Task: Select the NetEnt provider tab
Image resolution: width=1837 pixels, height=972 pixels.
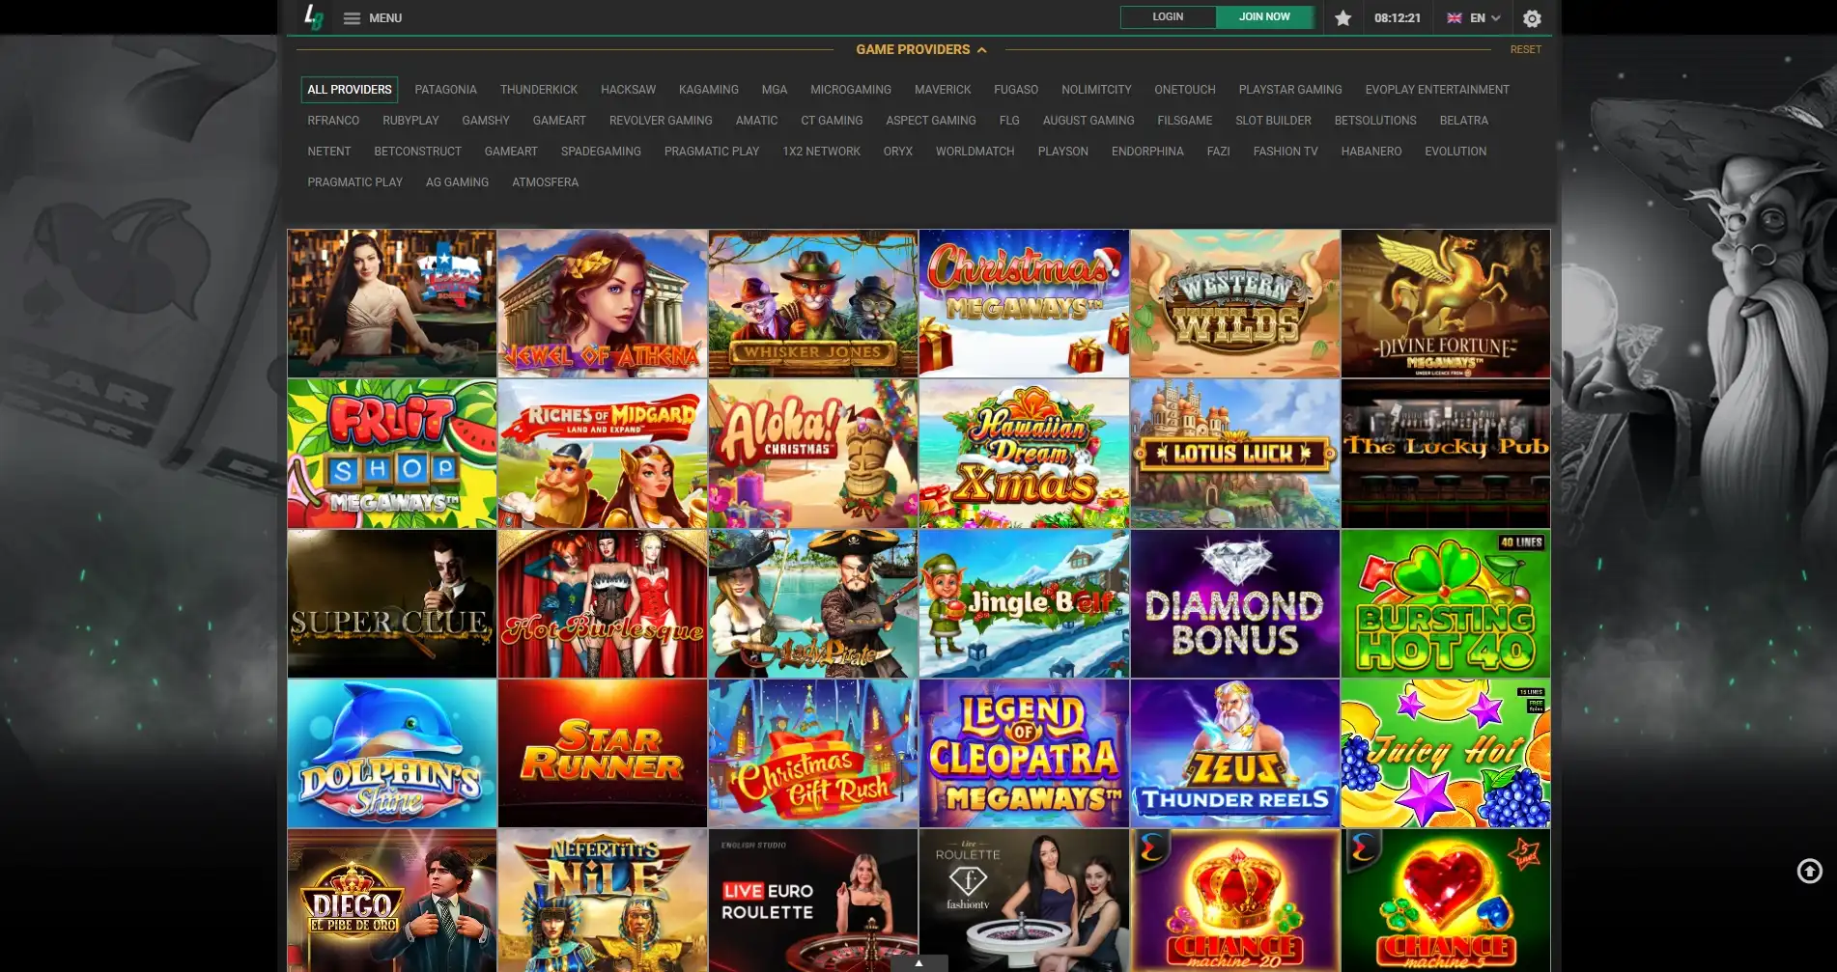Action: click(328, 152)
